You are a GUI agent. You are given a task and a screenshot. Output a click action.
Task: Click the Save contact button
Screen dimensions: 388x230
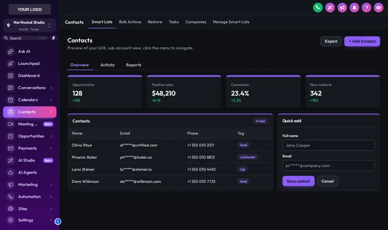298,181
